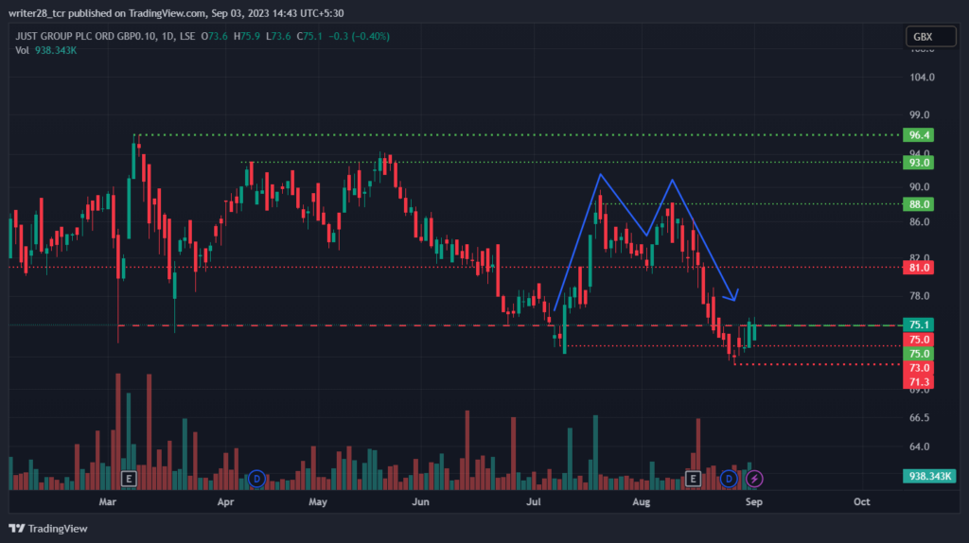Click the Jul label on time axis

click(534, 501)
